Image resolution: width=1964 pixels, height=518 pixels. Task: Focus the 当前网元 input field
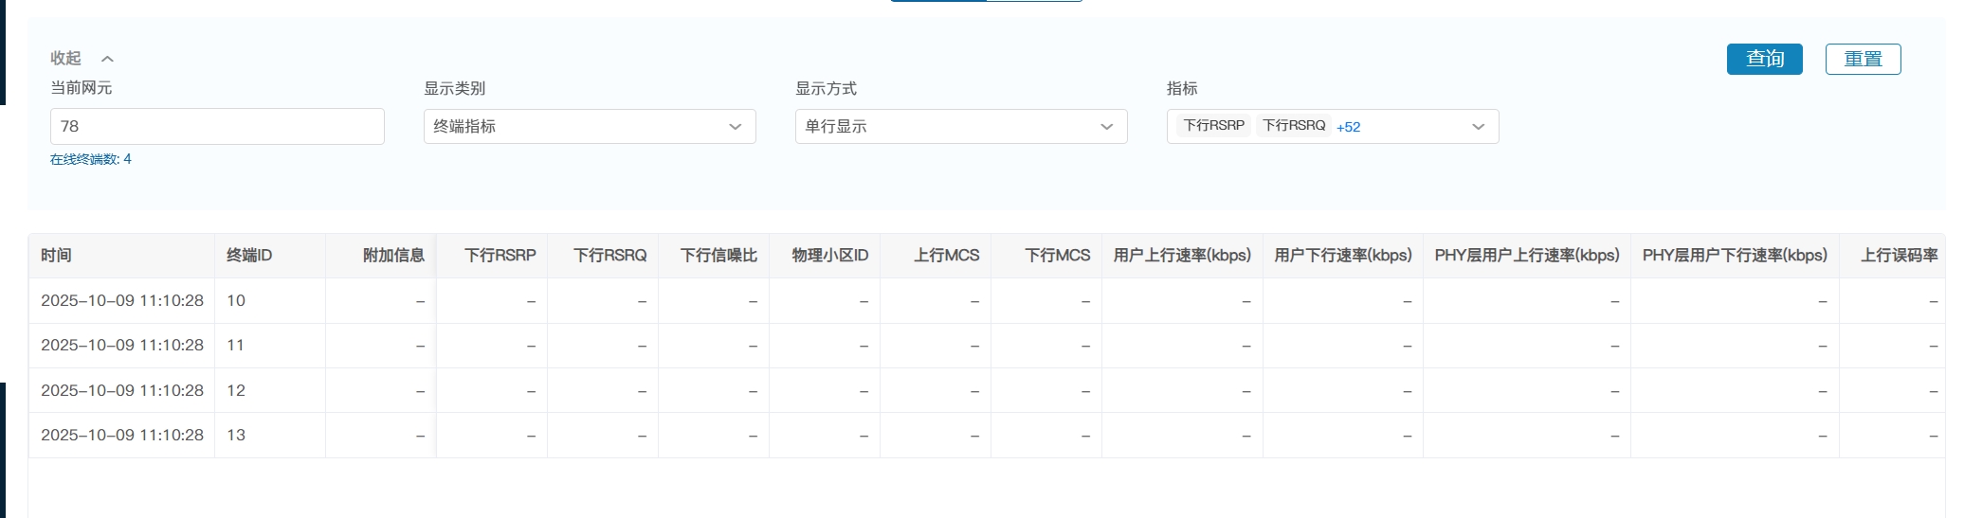pyautogui.click(x=217, y=127)
